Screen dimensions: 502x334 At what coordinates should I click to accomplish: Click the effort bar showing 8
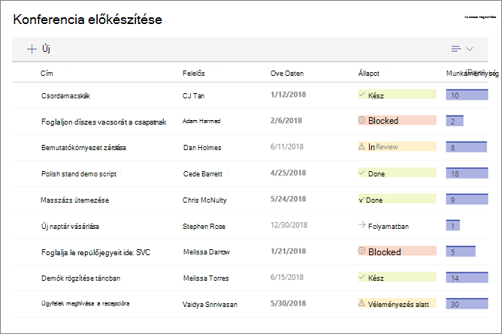[467, 147]
